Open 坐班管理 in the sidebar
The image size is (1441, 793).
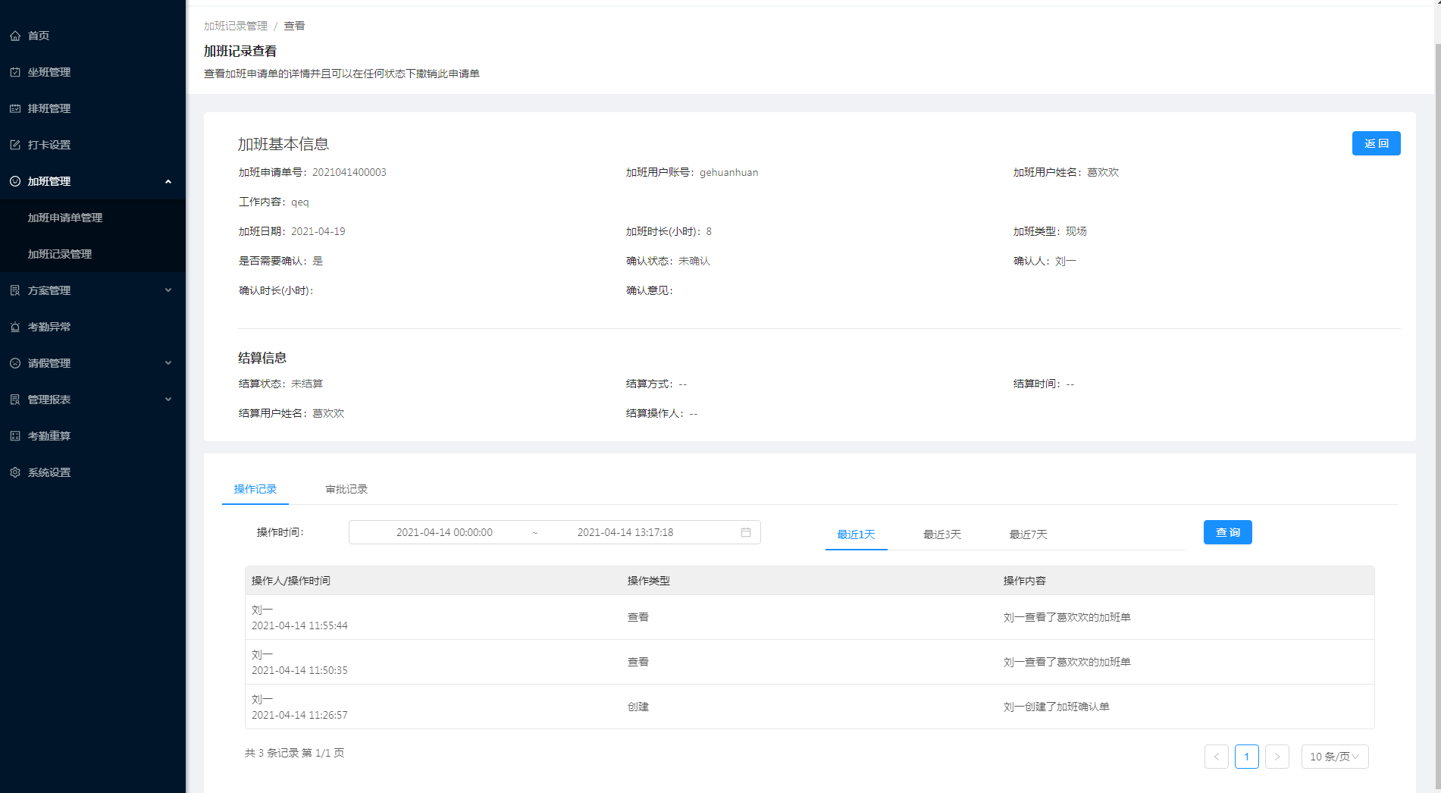(92, 72)
